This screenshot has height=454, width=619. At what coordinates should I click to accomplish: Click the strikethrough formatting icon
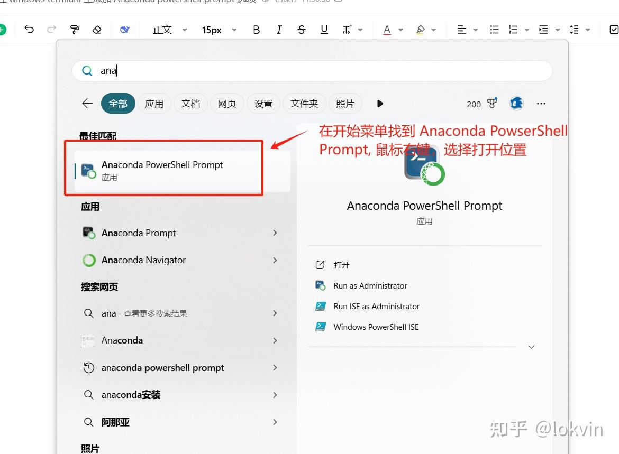pos(301,30)
